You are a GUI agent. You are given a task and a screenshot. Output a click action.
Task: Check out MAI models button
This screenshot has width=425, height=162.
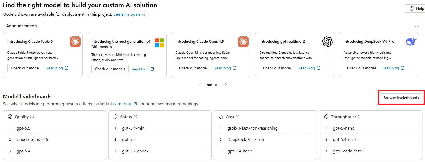click(110, 69)
